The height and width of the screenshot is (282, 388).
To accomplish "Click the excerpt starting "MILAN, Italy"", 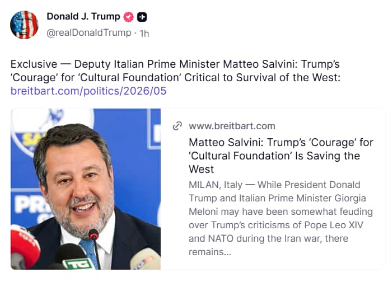I will 281,218.
